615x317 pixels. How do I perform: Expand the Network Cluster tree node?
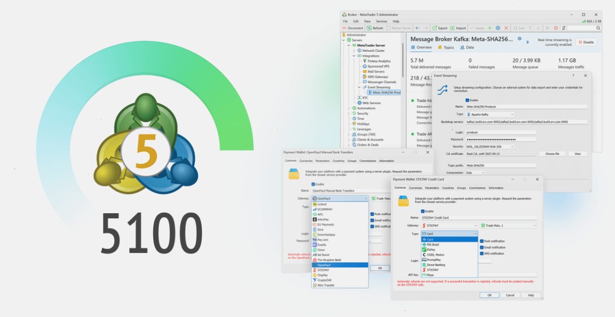click(x=354, y=51)
